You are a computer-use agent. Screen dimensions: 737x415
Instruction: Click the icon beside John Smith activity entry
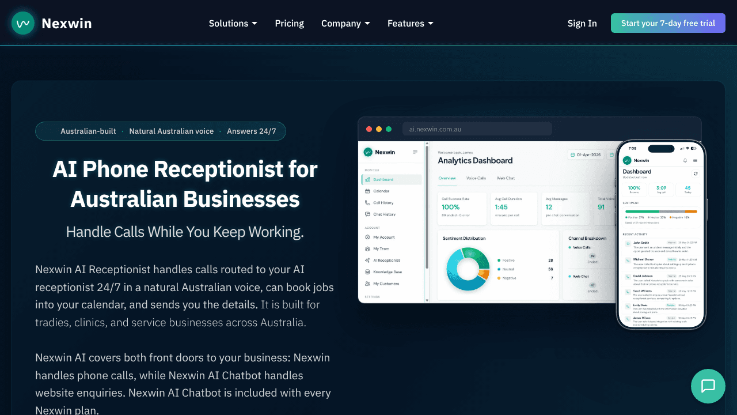(x=629, y=244)
